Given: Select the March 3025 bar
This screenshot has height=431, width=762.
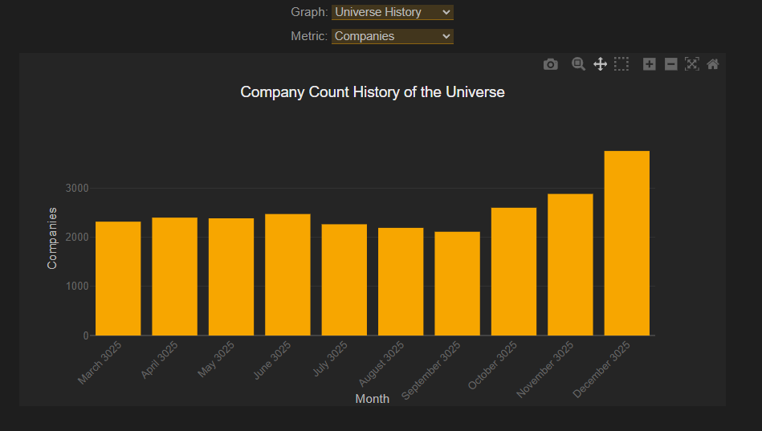Looking at the screenshot, I should [x=118, y=279].
